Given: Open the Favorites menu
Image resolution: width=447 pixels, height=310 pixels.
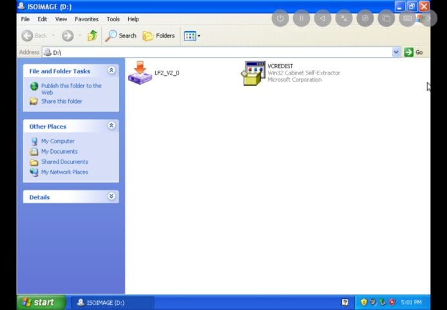Looking at the screenshot, I should pos(86,19).
